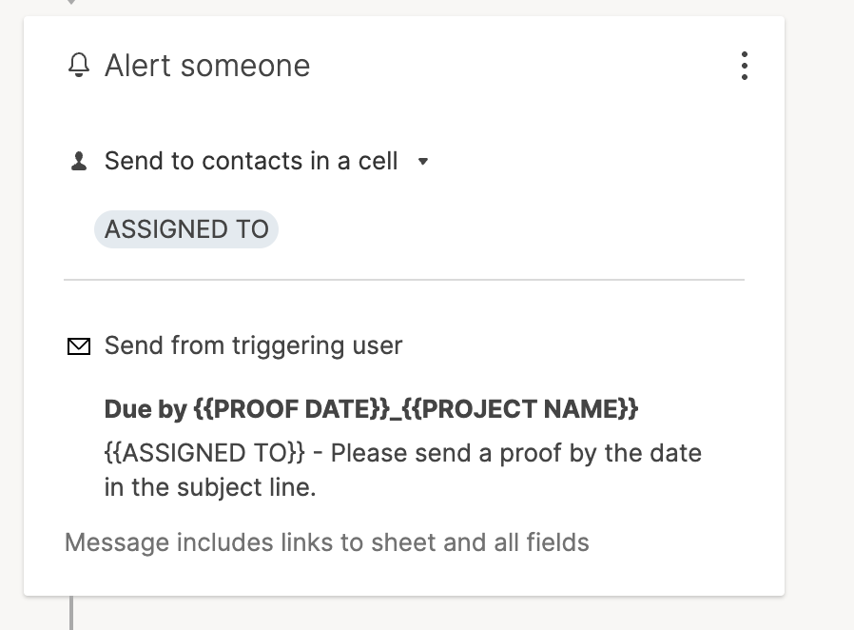The image size is (854, 630).
Task: Expand the recipient type dropdown arrow
Action: 423,162
